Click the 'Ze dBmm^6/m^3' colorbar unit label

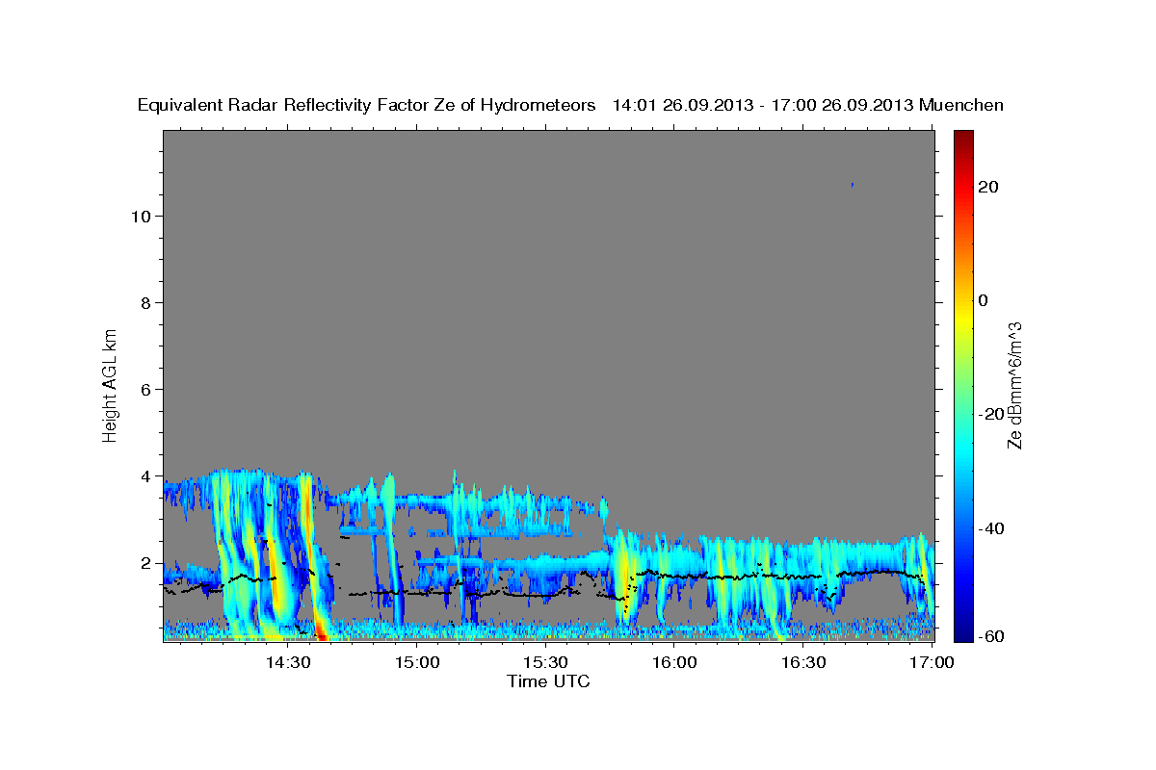pyautogui.click(x=1014, y=385)
